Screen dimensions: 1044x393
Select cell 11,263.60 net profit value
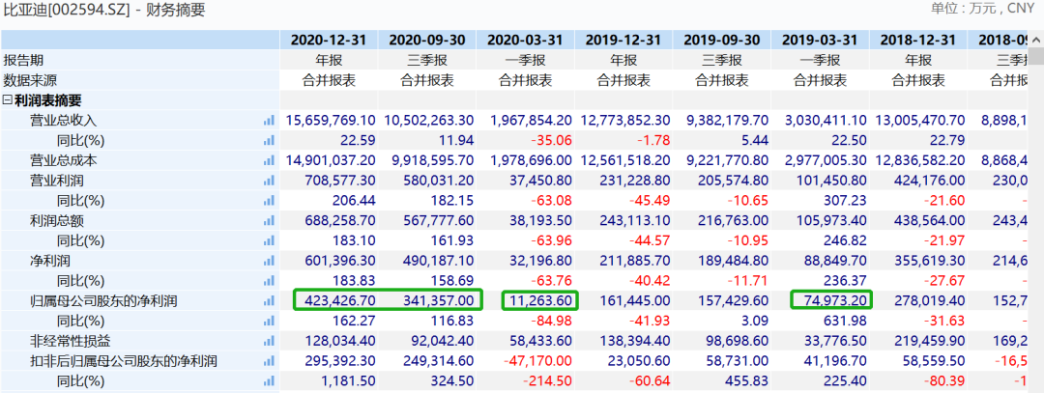540,300
